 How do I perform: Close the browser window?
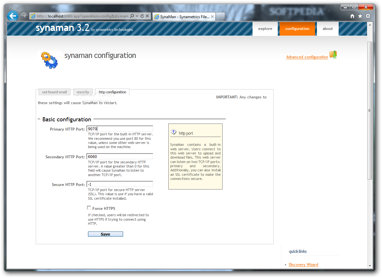[x=366, y=7]
